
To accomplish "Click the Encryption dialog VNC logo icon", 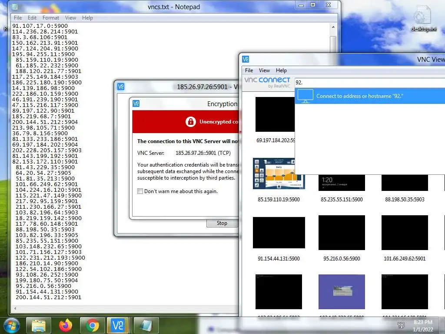I will [x=136, y=104].
